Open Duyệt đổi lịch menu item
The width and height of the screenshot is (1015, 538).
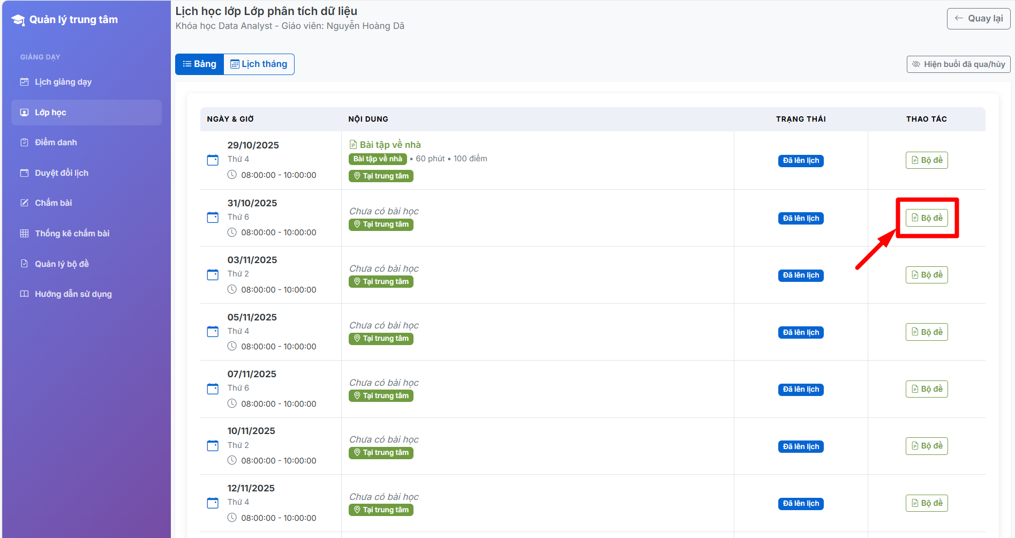click(62, 173)
